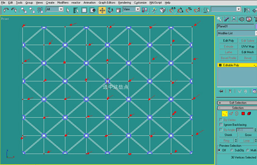
Task: Open the Modifiers menu
Action: point(63,3)
